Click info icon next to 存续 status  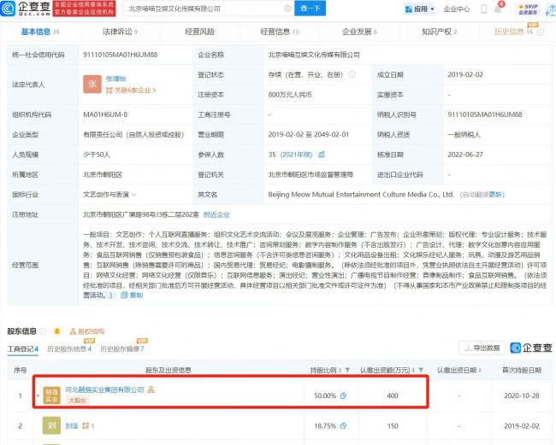click(352, 74)
